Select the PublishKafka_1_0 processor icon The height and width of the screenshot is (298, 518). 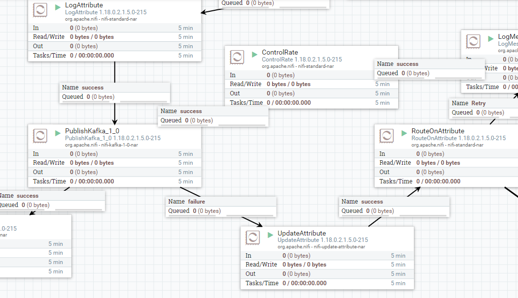point(40,136)
